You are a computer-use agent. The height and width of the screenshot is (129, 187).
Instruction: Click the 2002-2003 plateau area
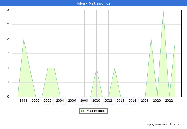coord(51,82)
